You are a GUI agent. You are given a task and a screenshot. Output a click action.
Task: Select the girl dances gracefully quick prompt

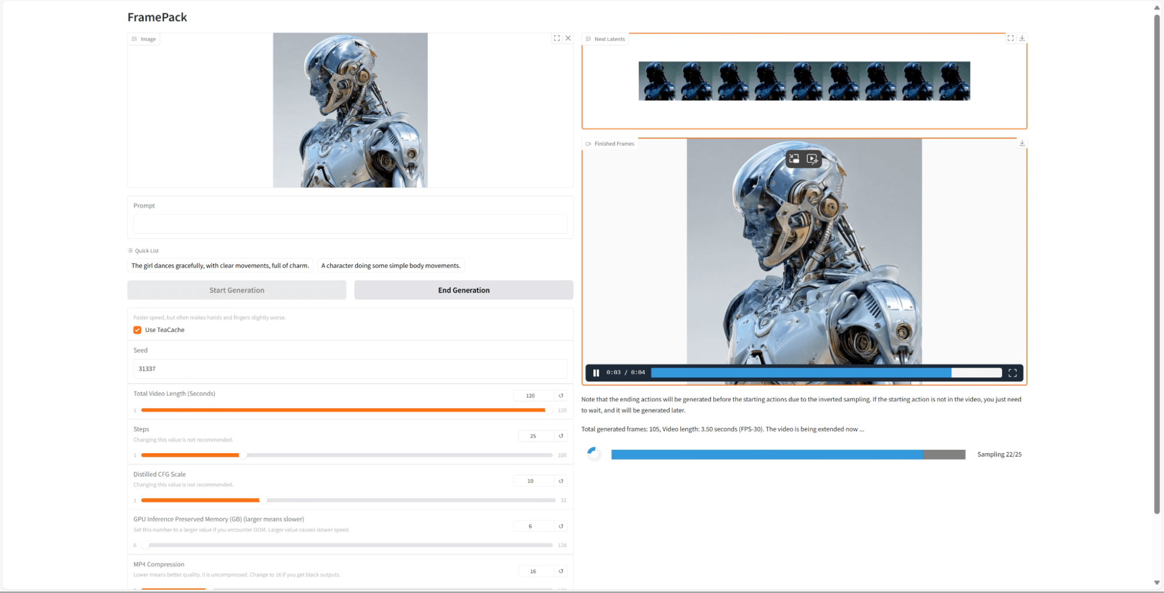(x=220, y=266)
